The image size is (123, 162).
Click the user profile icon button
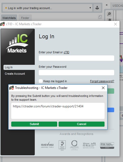(97, 8)
